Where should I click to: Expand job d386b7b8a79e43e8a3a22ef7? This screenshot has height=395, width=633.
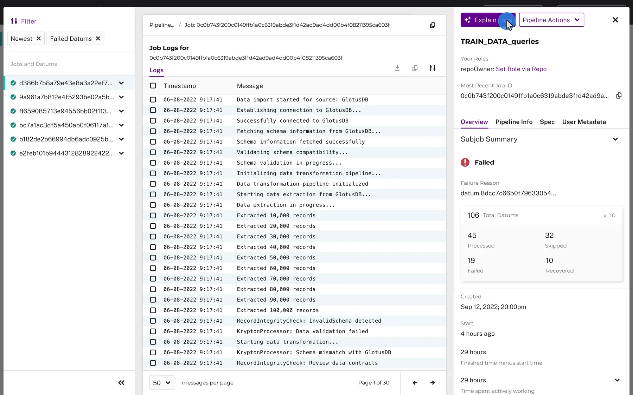click(121, 83)
